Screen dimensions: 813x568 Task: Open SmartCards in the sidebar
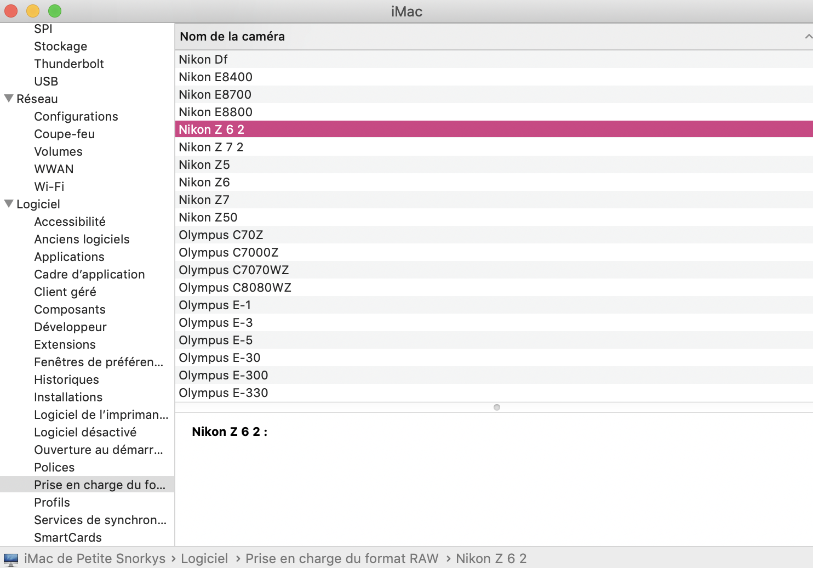(x=68, y=537)
